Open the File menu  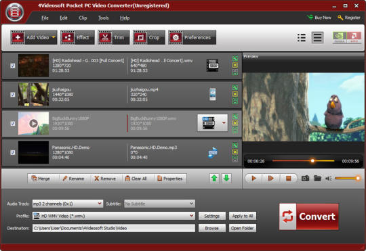point(45,18)
